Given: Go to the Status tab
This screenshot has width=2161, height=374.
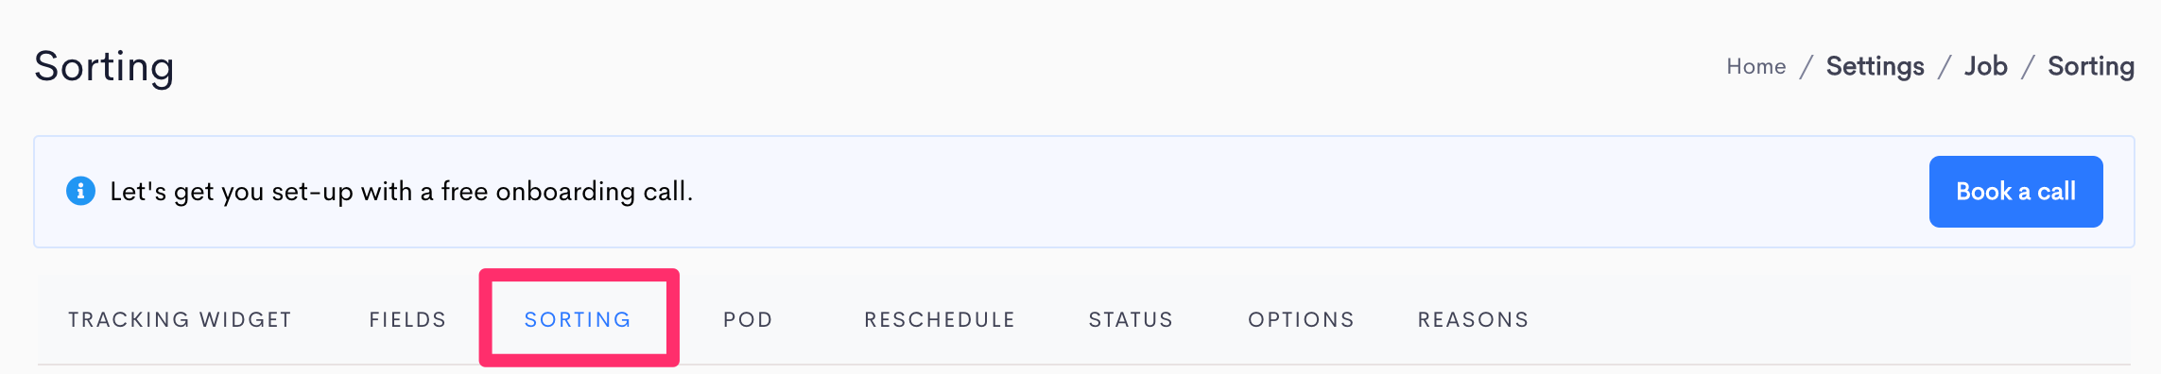Looking at the screenshot, I should click(x=1131, y=319).
